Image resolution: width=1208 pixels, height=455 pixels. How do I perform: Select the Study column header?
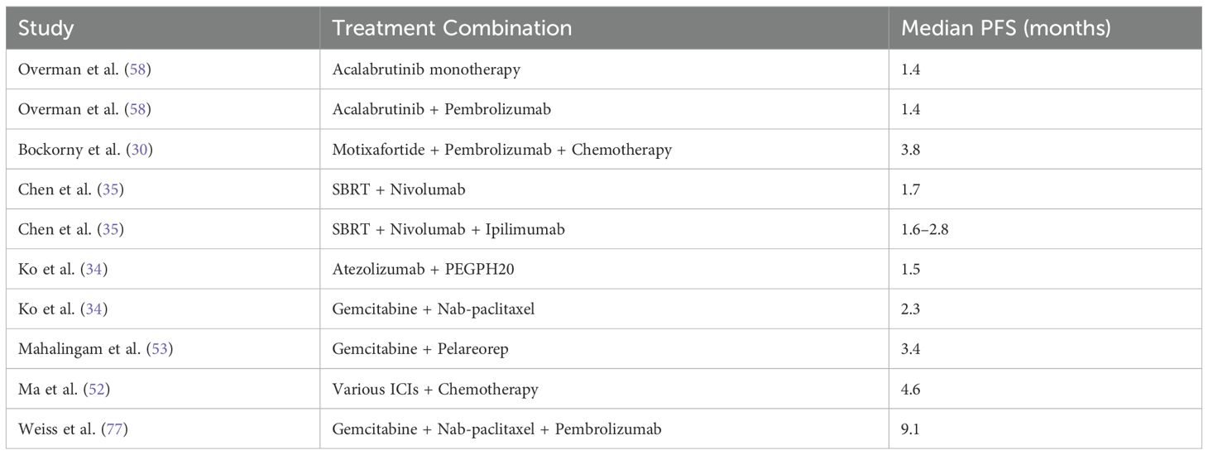point(46,28)
